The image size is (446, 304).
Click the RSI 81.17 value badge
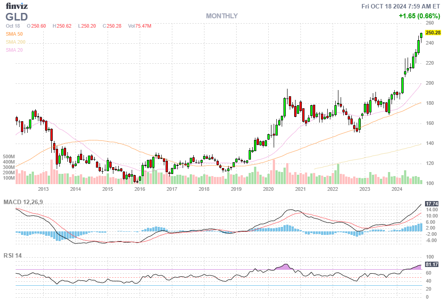point(433,264)
